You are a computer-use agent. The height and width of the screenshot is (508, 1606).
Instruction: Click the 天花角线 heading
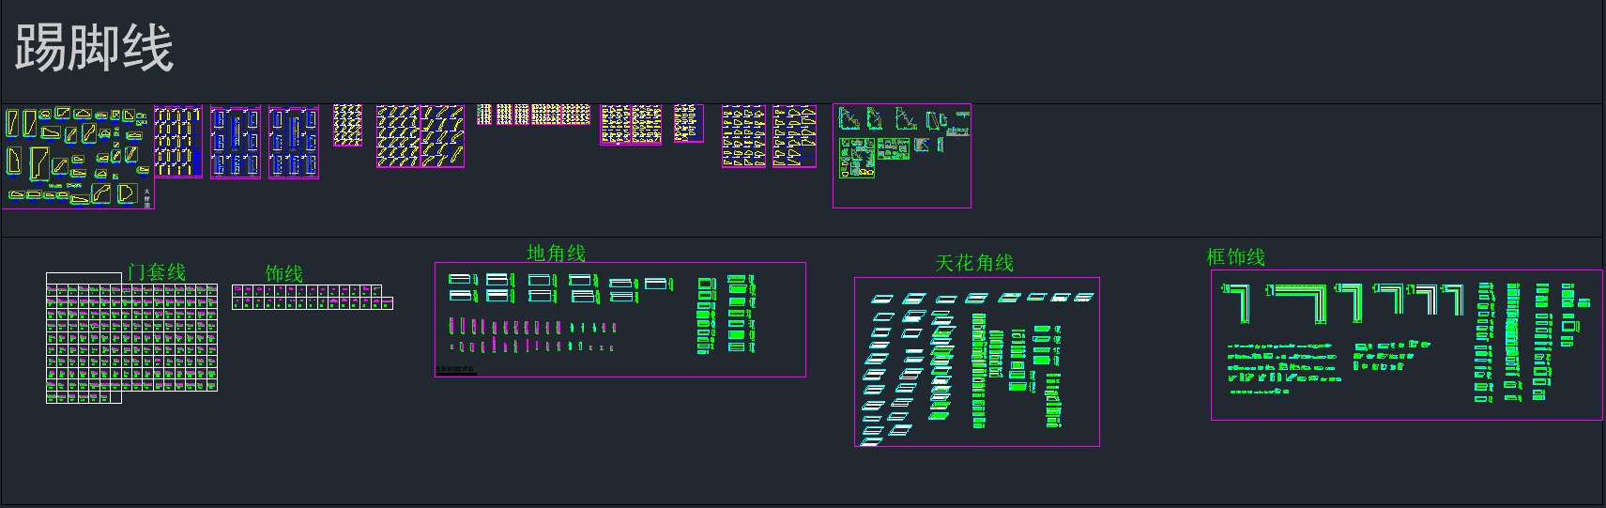[x=974, y=263]
